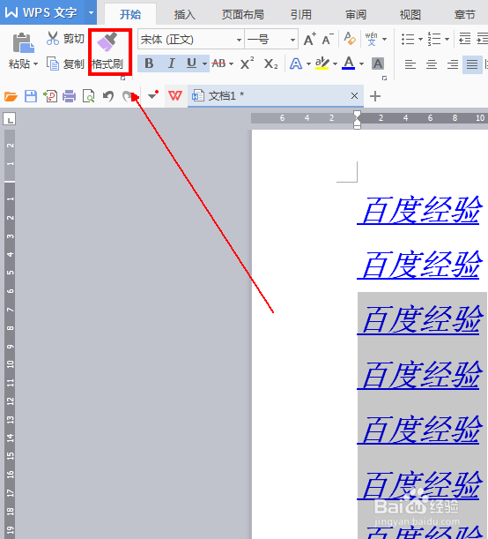Toggle subscript X₂ formatting
The width and height of the screenshot is (488, 539).
point(270,64)
